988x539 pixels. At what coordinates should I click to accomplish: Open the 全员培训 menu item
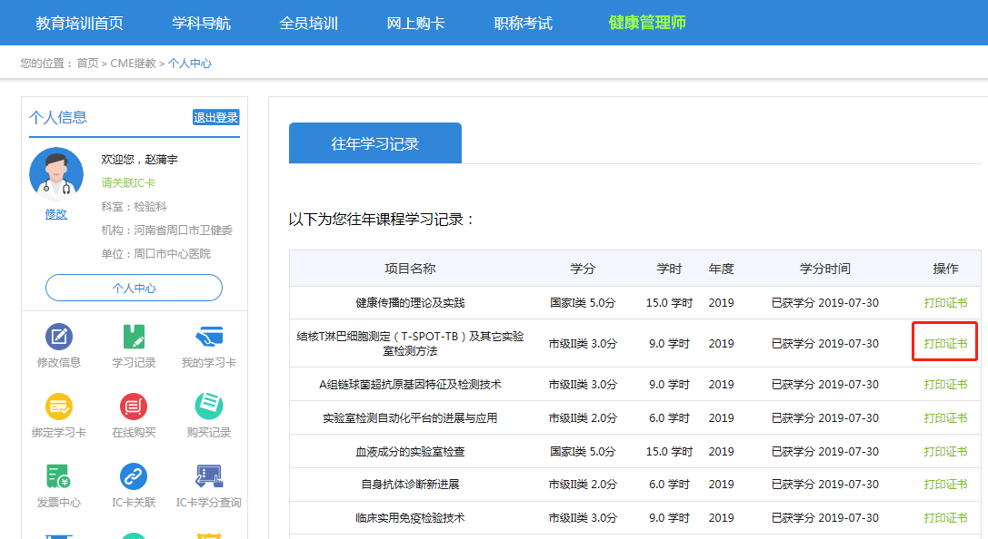(x=309, y=24)
